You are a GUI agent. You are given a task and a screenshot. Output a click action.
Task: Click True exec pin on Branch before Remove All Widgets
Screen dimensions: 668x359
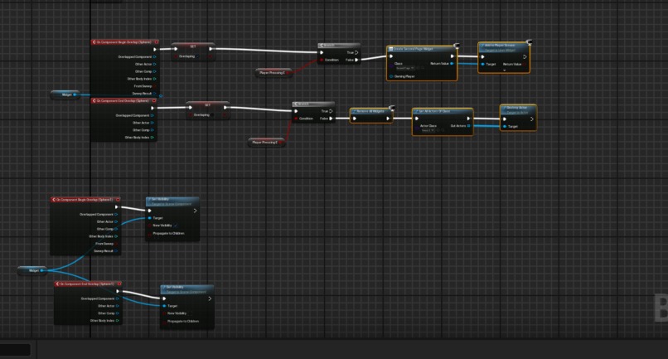click(x=331, y=111)
